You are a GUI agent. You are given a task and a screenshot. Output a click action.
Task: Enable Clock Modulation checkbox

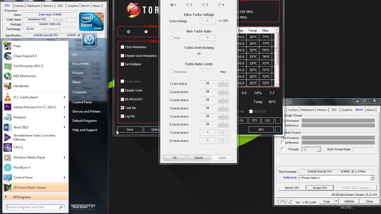(x=122, y=47)
